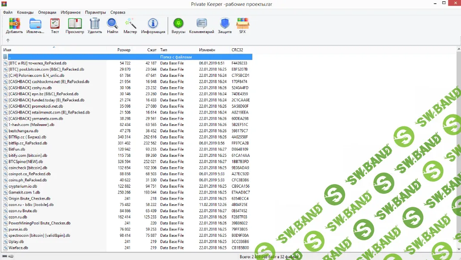Sort files by the Размер column header
This screenshot has height=260, width=461.
pyautogui.click(x=123, y=50)
